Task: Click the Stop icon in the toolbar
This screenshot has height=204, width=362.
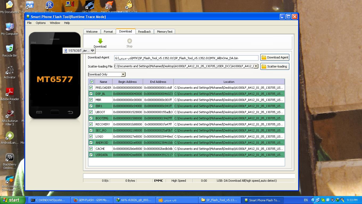Action: [129, 41]
